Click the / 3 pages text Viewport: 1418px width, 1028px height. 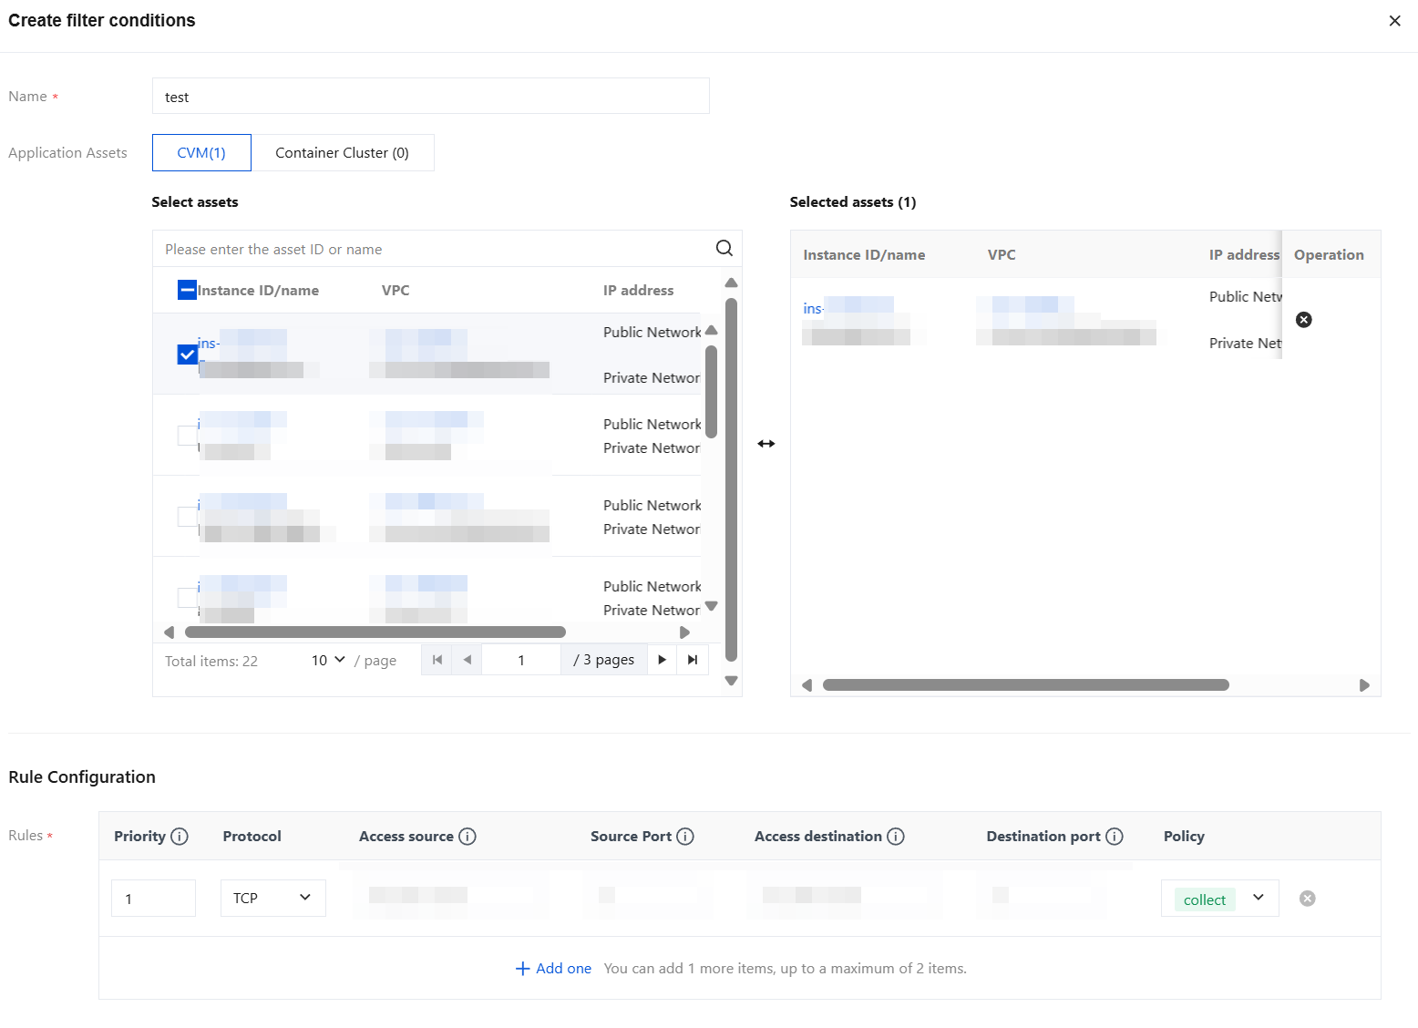pyautogui.click(x=603, y=660)
